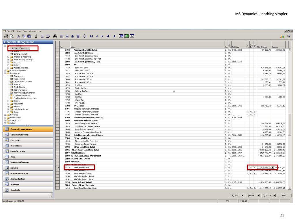295x221 pixels.
Task: Click the binoculars Find icon
Action: tap(55, 36)
